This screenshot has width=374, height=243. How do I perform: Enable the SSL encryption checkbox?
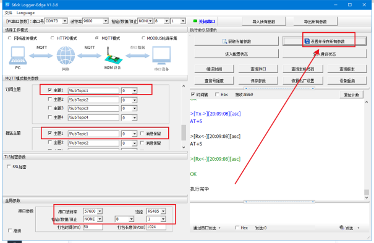(9, 166)
